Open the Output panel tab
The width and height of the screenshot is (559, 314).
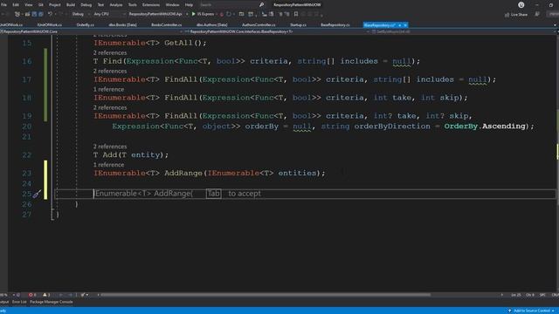point(3,302)
